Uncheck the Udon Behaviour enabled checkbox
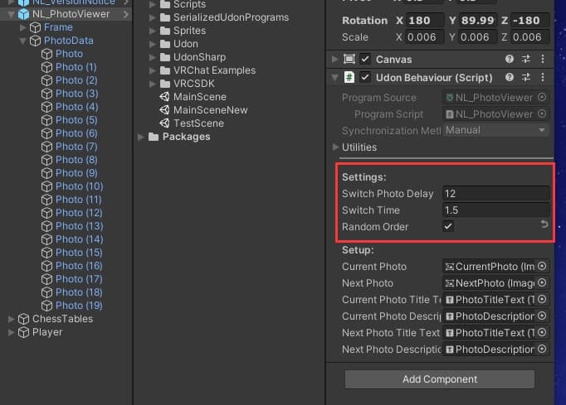The image size is (566, 405). [x=365, y=78]
